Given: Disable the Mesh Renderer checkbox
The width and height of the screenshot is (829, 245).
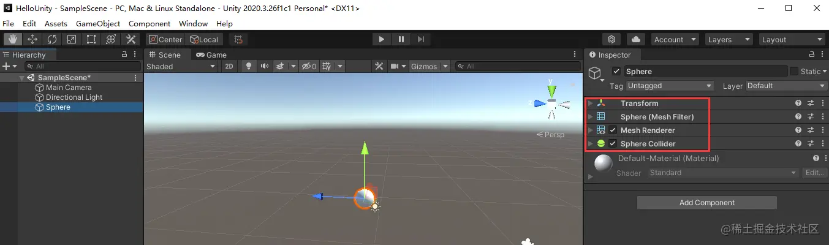Looking at the screenshot, I should [x=613, y=130].
